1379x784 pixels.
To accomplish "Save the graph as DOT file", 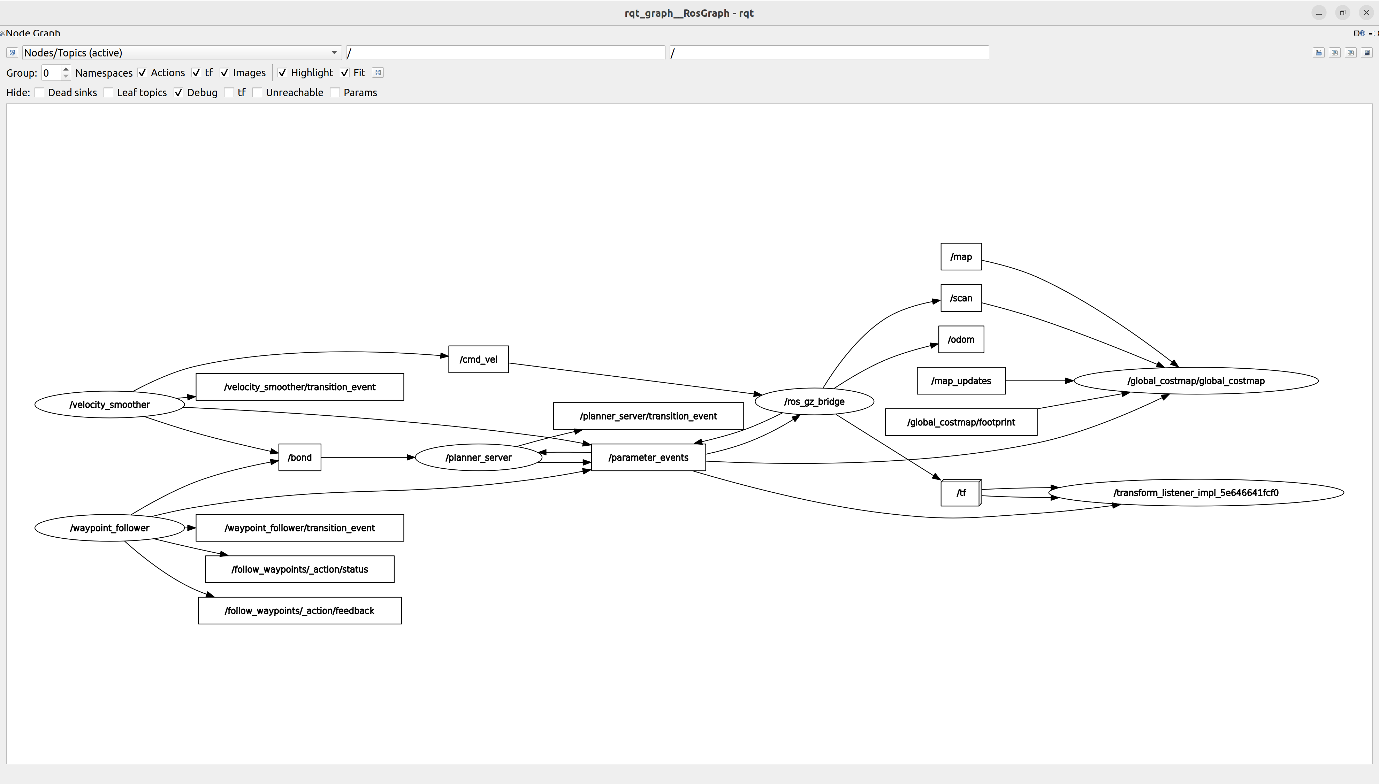I will point(1335,53).
